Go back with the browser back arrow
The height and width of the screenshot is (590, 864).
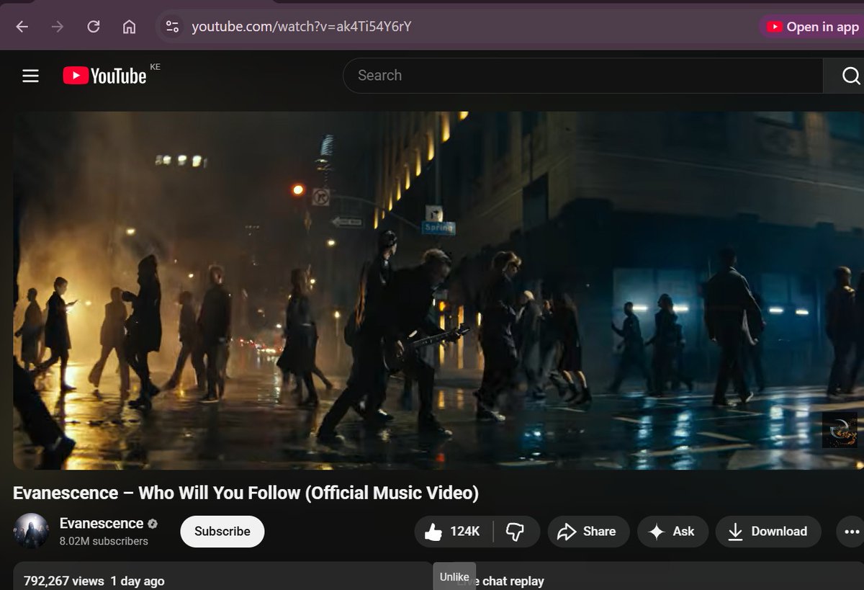pyautogui.click(x=22, y=27)
